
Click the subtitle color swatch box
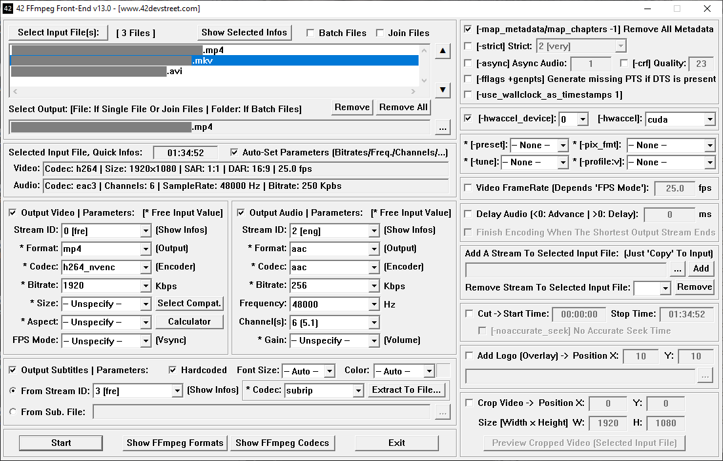point(444,371)
